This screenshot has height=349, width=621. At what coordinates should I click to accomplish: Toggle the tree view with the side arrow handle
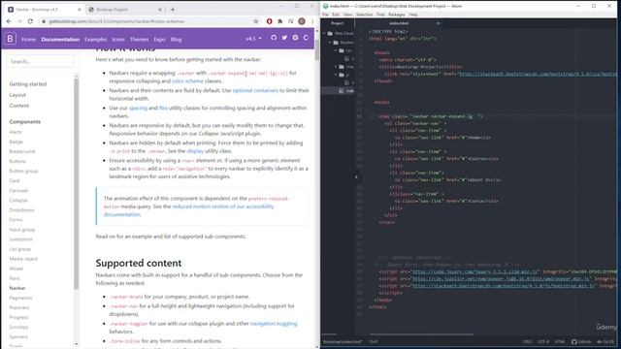[356, 176]
